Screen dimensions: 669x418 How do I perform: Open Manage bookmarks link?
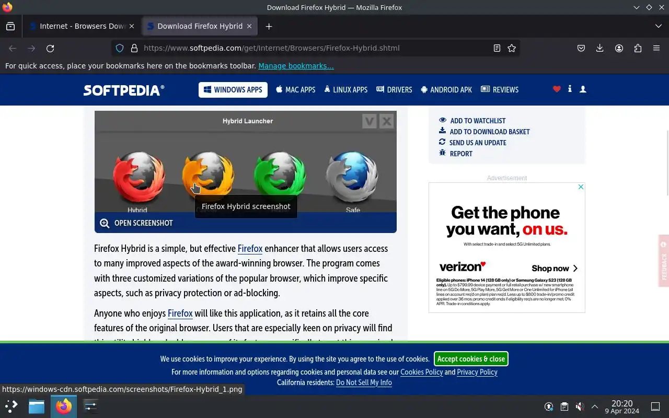[x=296, y=66]
